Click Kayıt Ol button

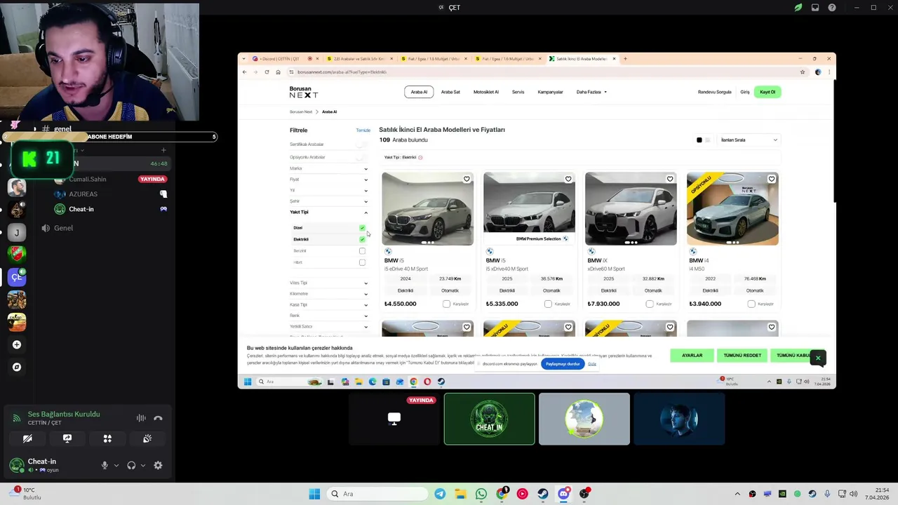[x=768, y=92]
